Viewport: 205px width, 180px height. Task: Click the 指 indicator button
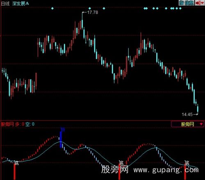[181, 3]
